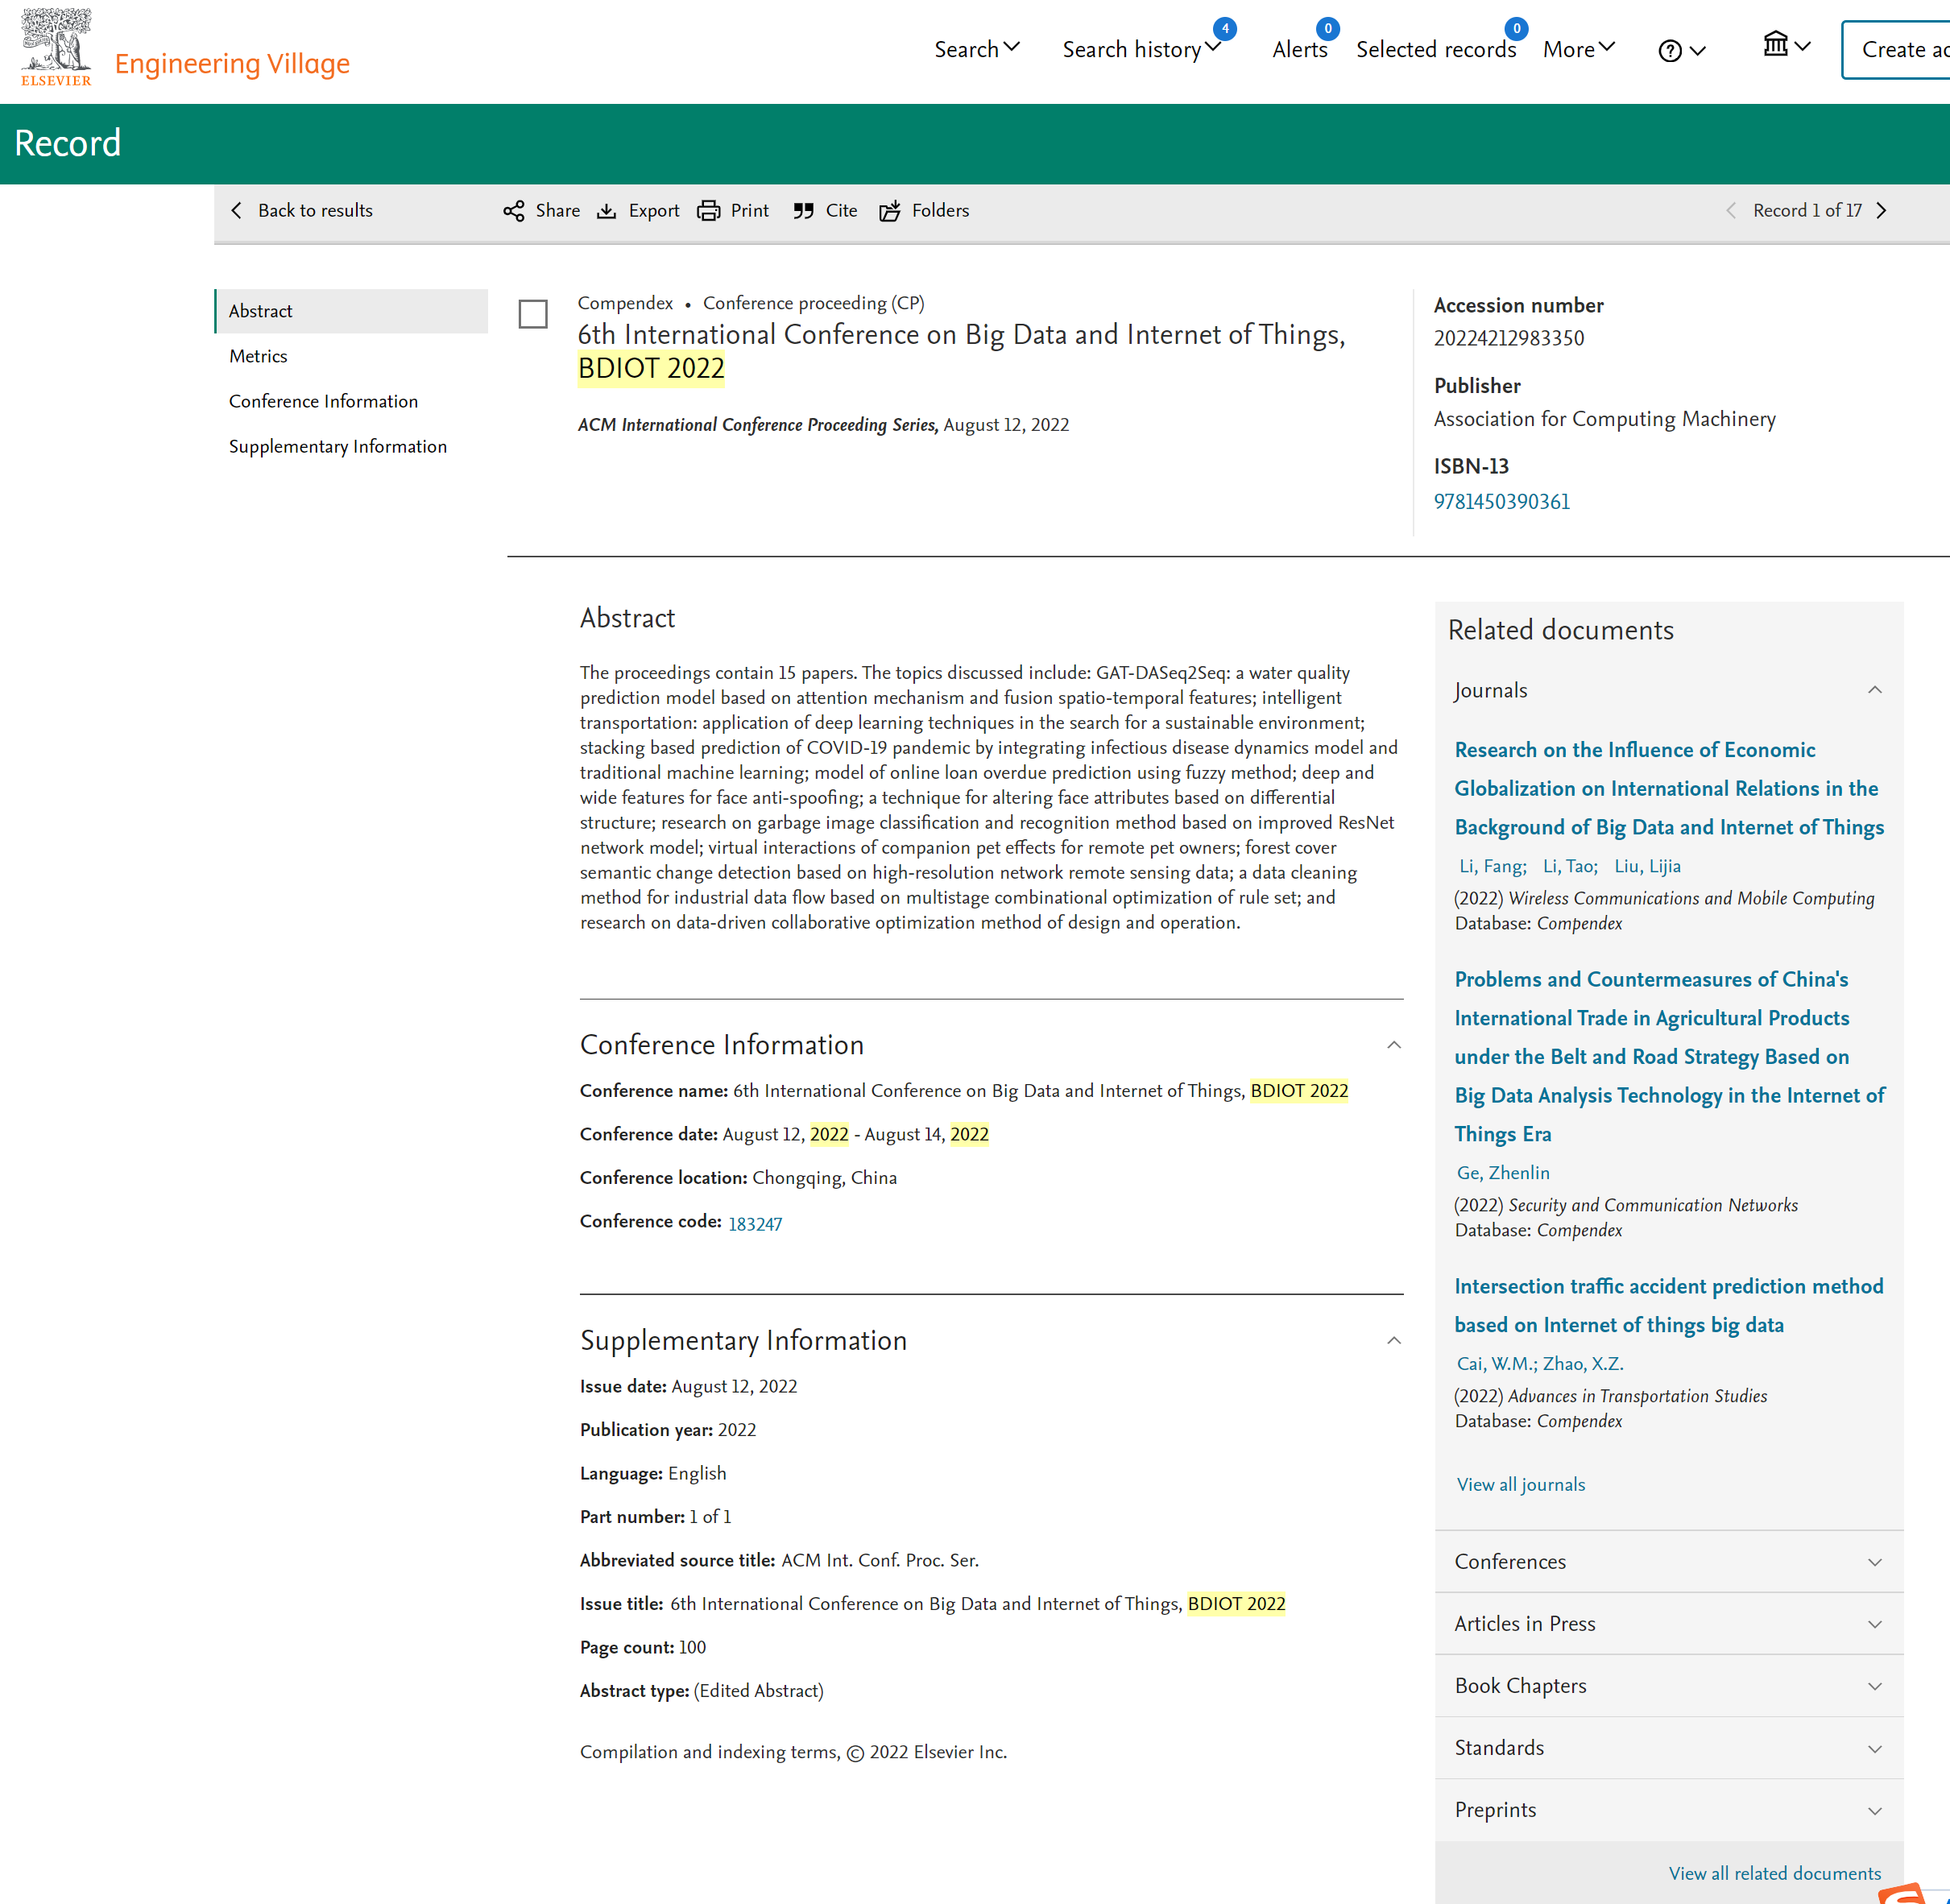Click the Folders icon

pyautogui.click(x=890, y=211)
